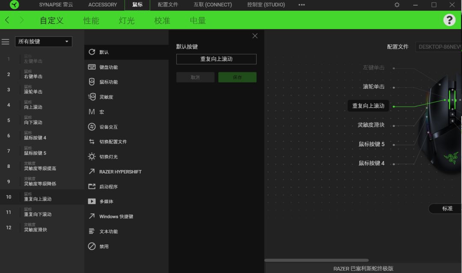
Task: Select the Windows 快捷键 arrow icon
Action: 92,216
